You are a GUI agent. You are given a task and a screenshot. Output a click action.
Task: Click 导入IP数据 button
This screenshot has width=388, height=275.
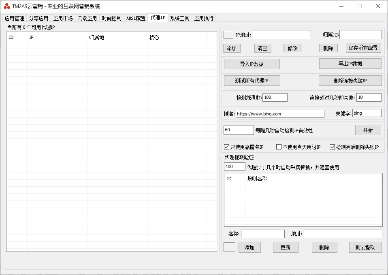pyautogui.click(x=252, y=64)
